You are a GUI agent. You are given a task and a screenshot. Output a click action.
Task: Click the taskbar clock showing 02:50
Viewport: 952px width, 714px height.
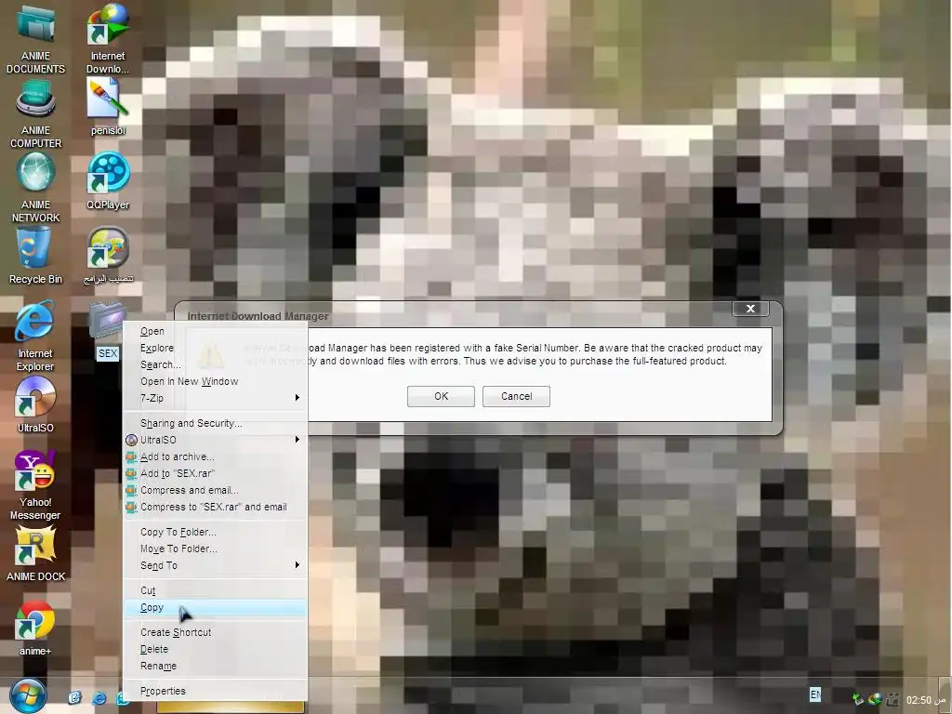[927, 700]
